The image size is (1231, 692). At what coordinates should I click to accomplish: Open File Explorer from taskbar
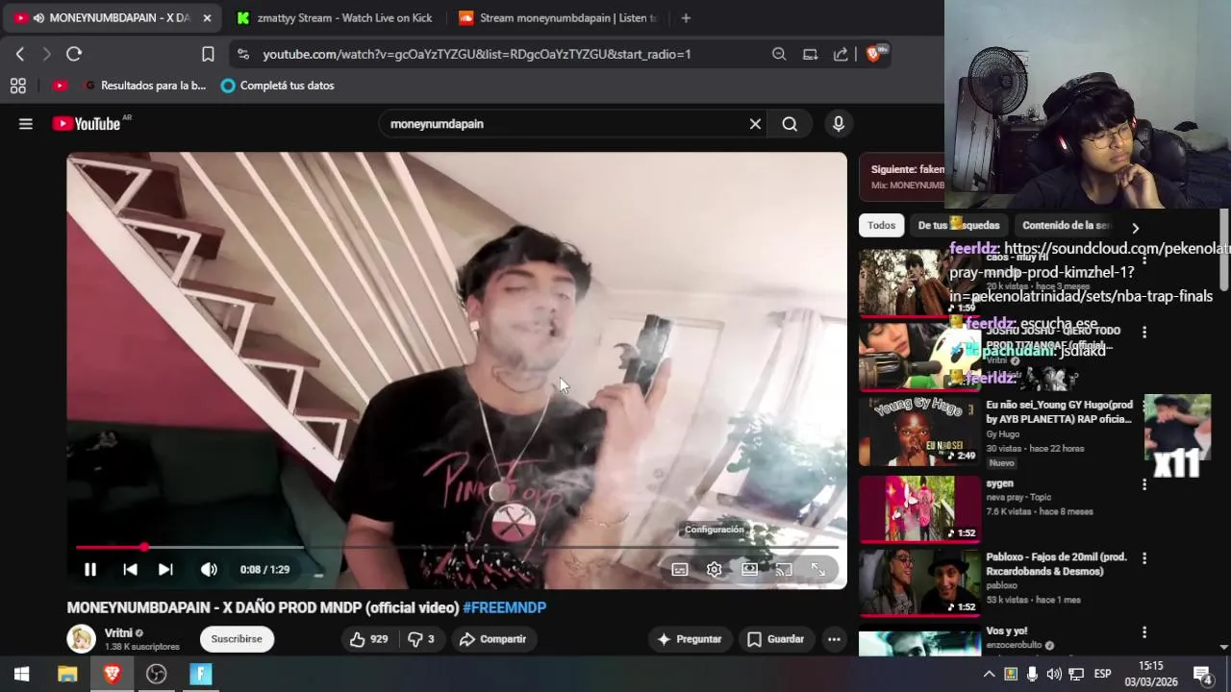click(67, 674)
